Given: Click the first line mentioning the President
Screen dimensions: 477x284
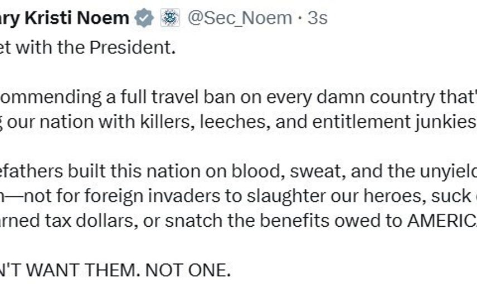Looking at the screenshot, I should click(x=89, y=48).
